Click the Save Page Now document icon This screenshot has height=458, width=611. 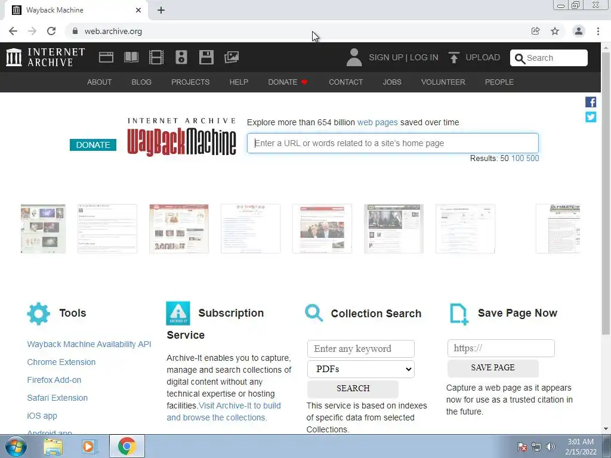(x=459, y=314)
